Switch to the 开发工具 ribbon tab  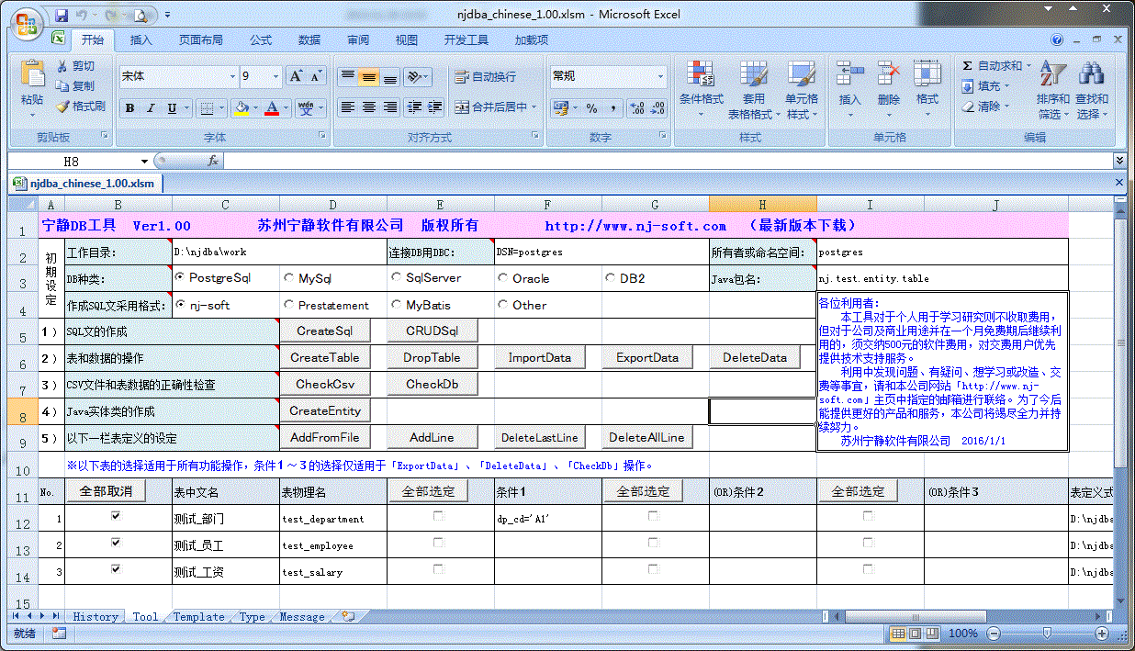[466, 40]
